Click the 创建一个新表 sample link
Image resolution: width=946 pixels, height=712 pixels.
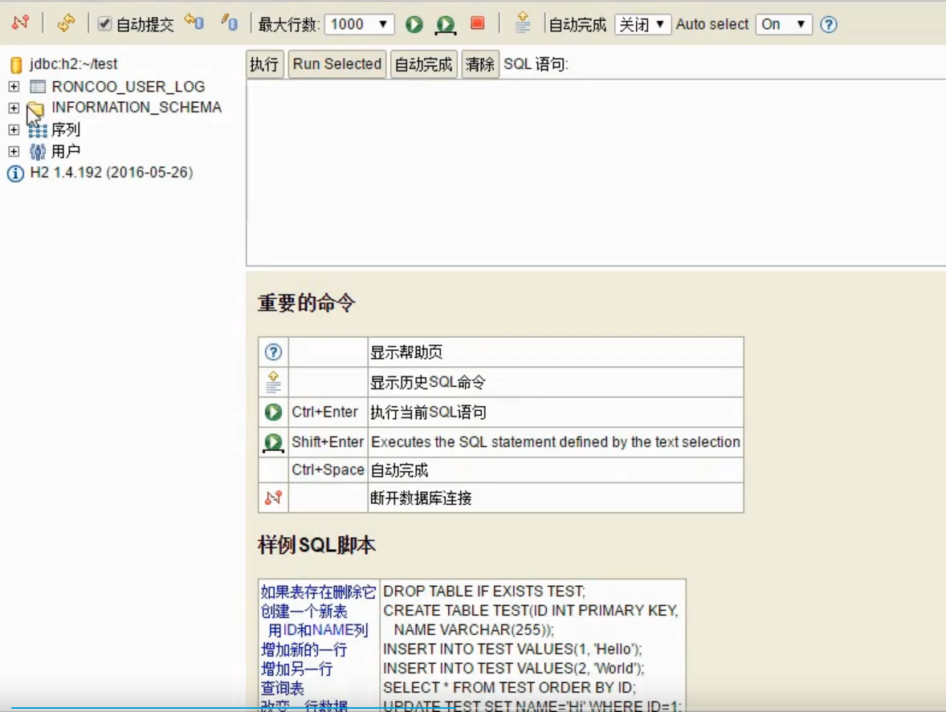pyautogui.click(x=304, y=612)
